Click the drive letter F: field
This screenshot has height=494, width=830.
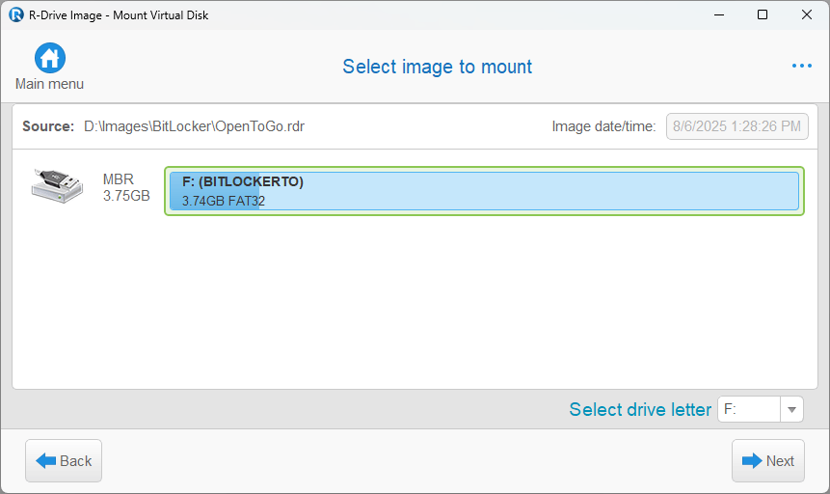[x=748, y=409]
